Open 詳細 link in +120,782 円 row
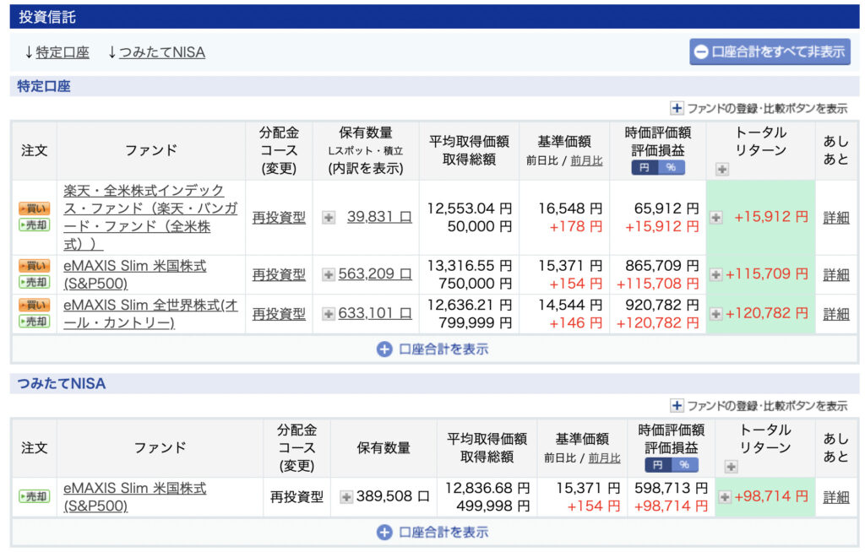 835,314
